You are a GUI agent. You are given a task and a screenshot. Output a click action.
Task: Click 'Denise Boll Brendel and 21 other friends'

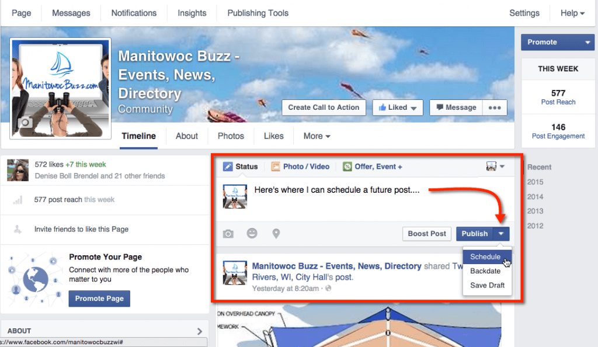coord(100,176)
